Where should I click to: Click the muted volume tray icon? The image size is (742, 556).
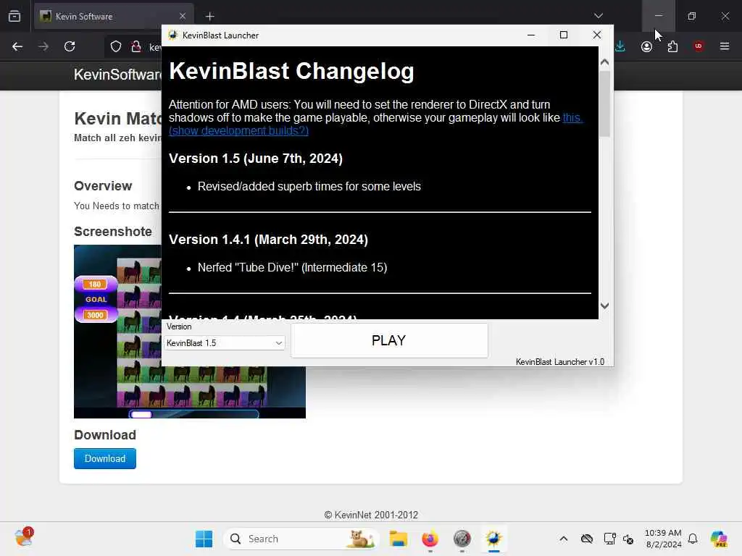(x=628, y=539)
